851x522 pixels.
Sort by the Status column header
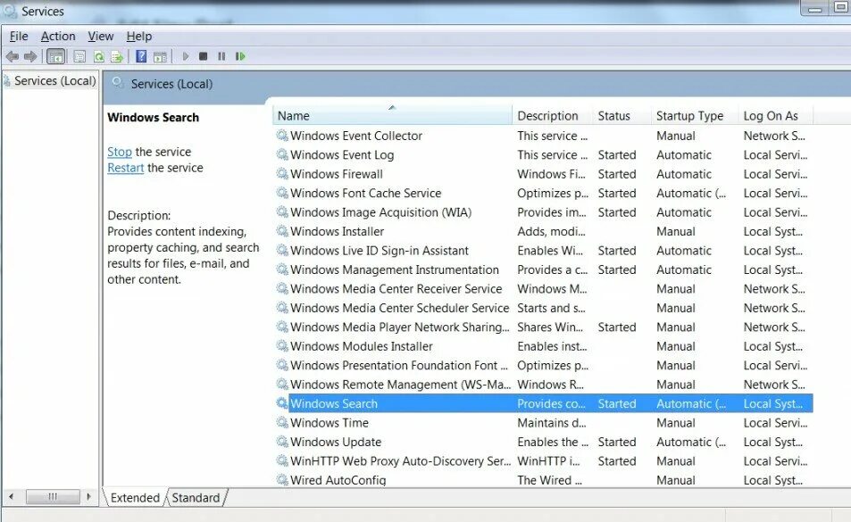coord(622,115)
